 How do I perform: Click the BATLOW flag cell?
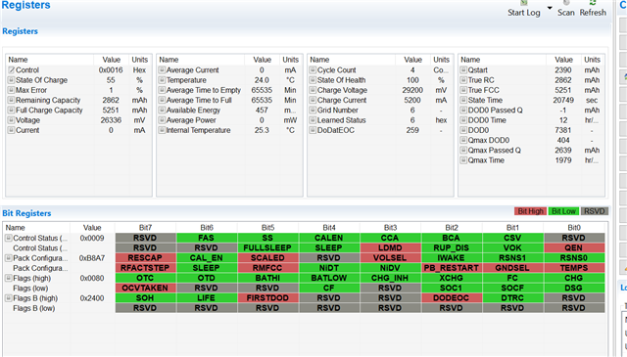pyautogui.click(x=329, y=278)
